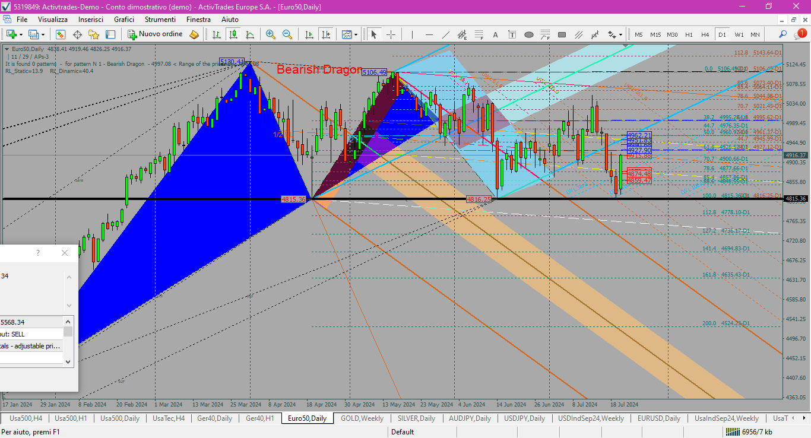Toggle chart shift button
811x438 pixels.
point(325,34)
